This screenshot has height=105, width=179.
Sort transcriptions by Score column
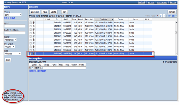click(82, 65)
